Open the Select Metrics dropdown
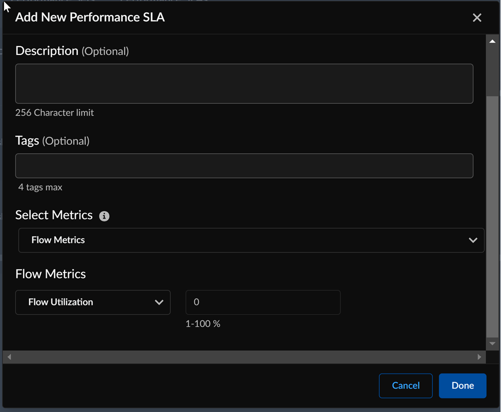This screenshot has height=412, width=501. click(250, 240)
